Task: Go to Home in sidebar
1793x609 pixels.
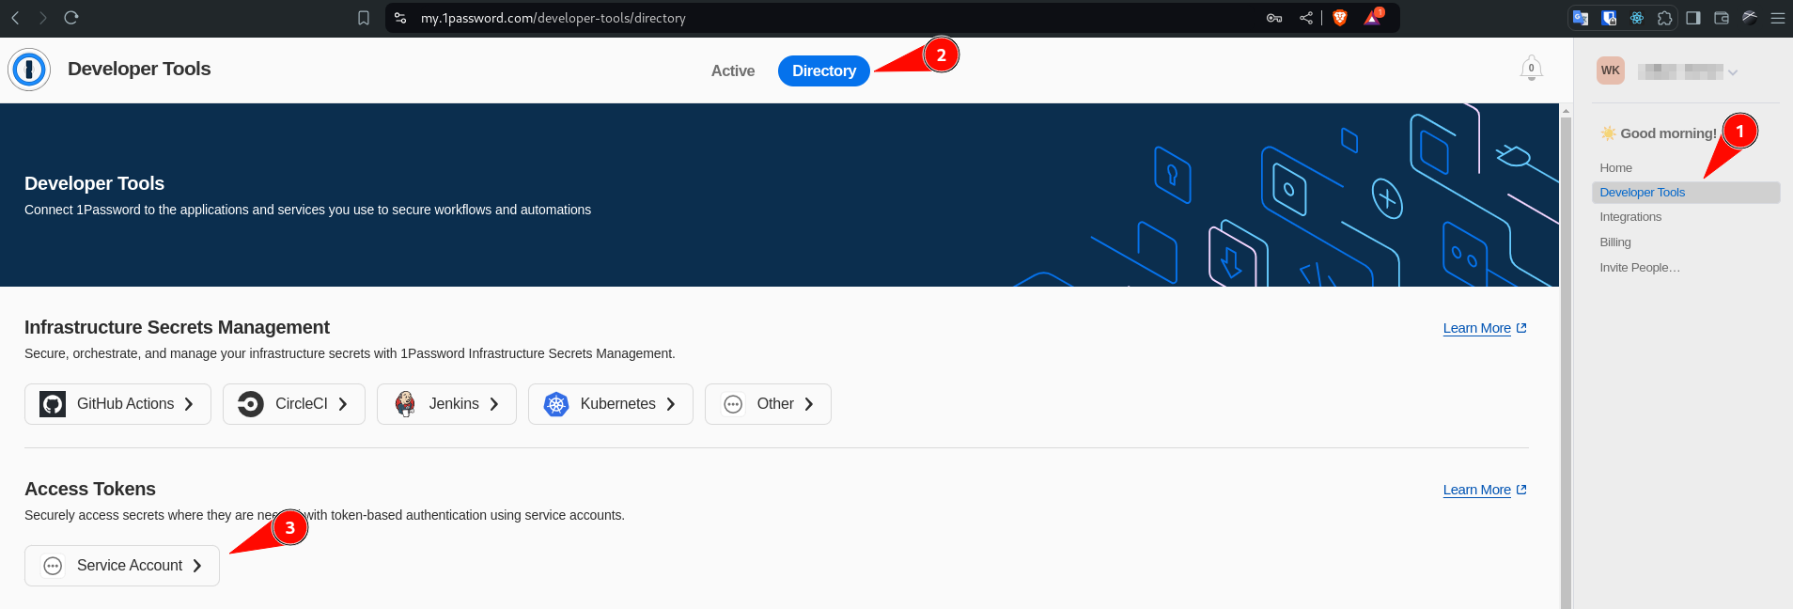Action: 1616,167
